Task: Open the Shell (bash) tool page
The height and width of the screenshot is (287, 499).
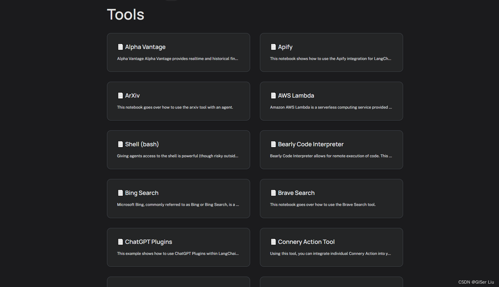Action: [x=178, y=150]
